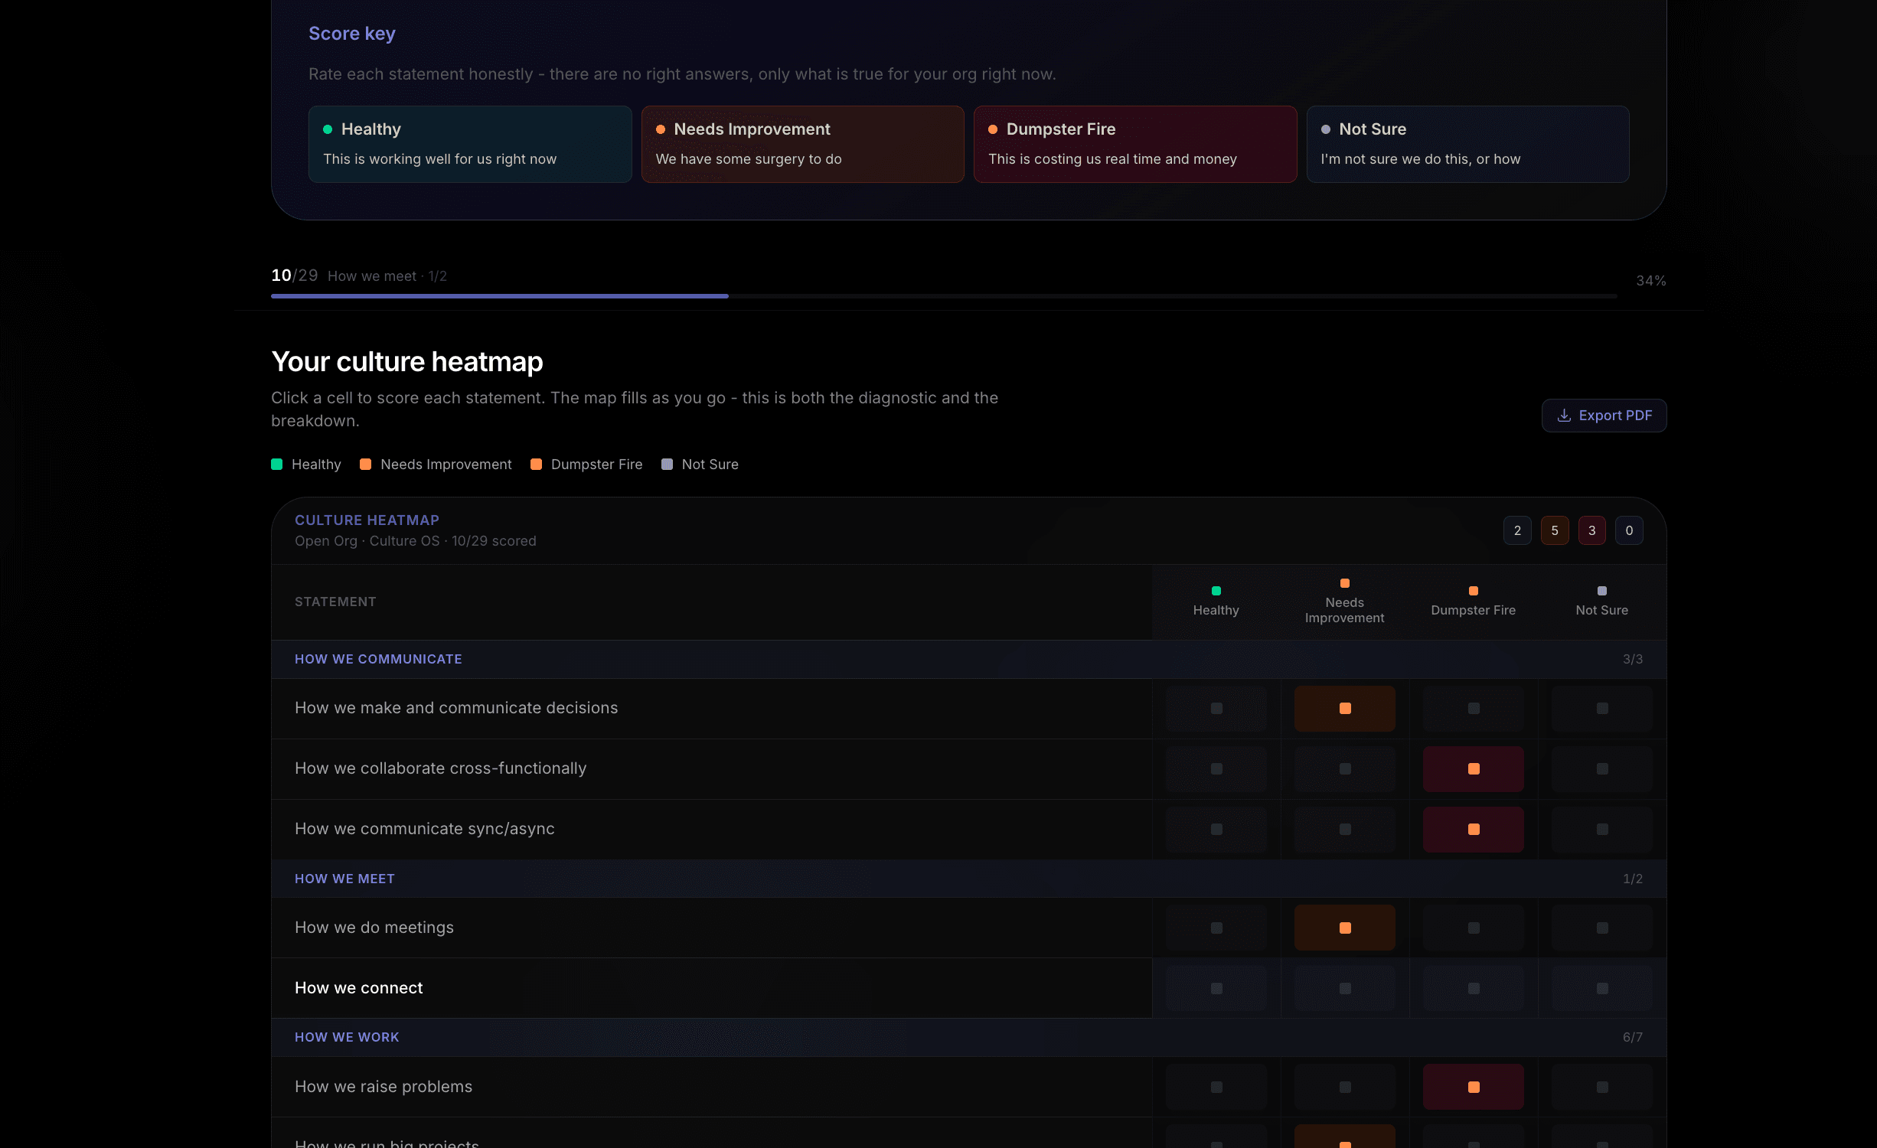
Task: Click the Dumpster Fire legend swatch
Action: coord(537,465)
